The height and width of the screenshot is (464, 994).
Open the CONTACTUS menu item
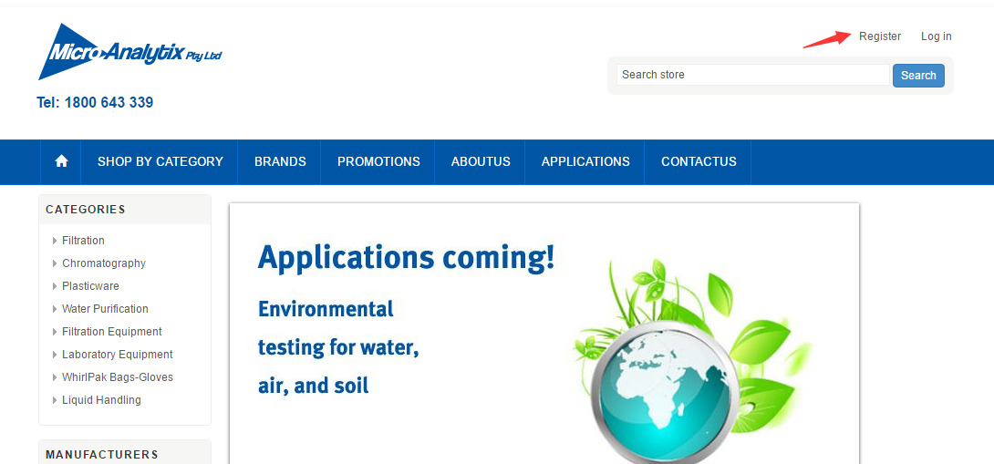pos(699,161)
